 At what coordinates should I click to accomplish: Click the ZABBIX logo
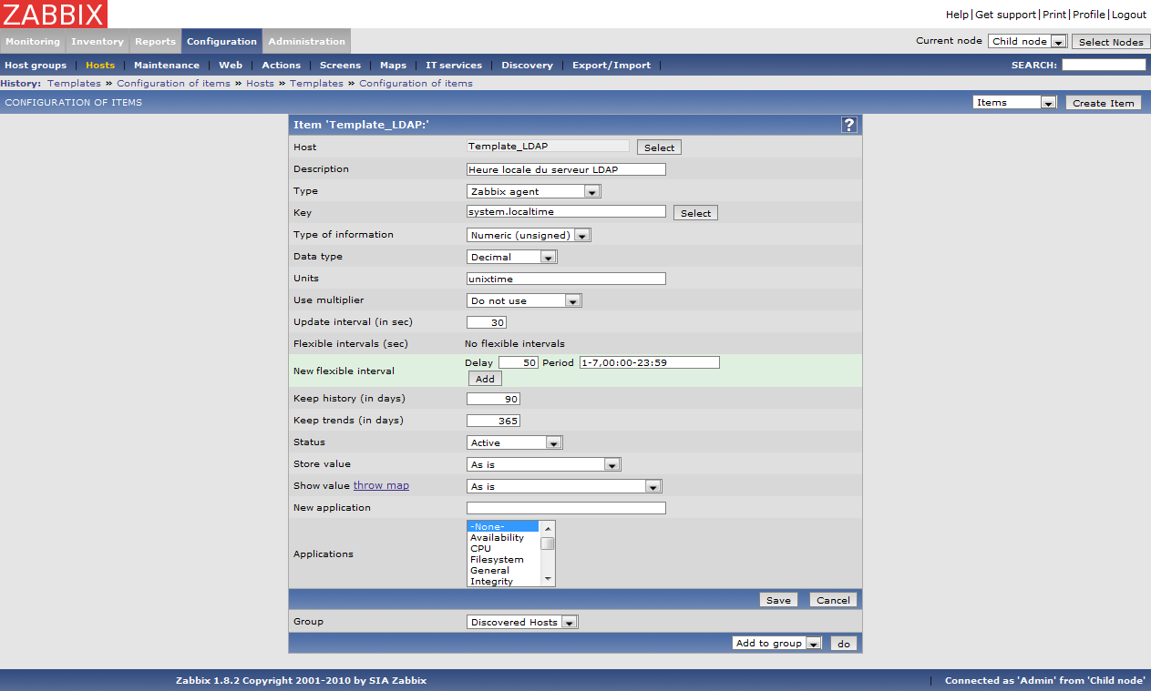pos(54,14)
